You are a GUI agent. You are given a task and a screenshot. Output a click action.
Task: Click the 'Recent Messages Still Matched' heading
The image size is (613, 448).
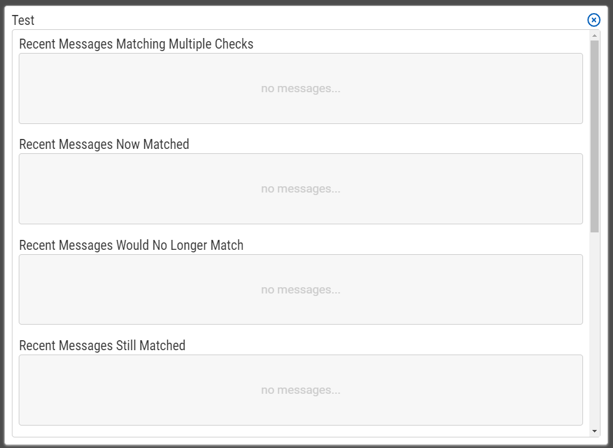[x=102, y=345]
